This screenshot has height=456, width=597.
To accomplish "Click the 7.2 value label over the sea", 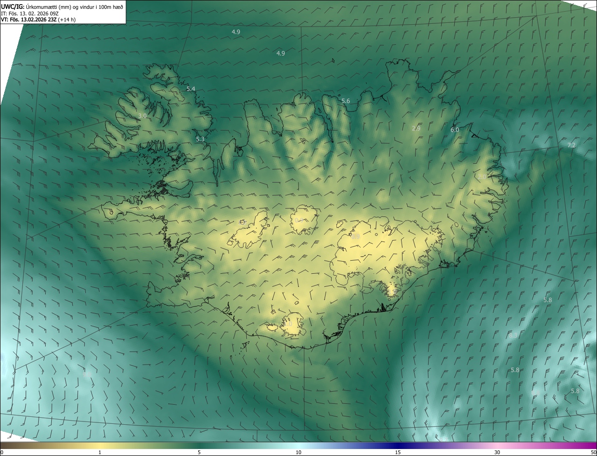I will (x=571, y=145).
